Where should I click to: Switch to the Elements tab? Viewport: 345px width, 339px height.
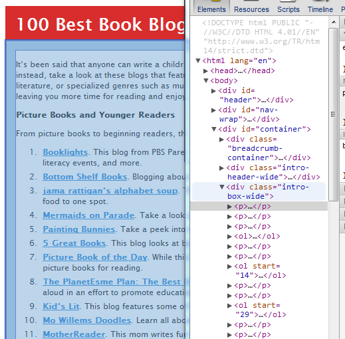click(211, 9)
